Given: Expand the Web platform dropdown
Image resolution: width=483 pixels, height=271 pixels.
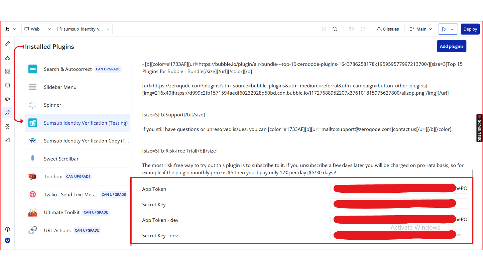Looking at the screenshot, I should pos(38,29).
